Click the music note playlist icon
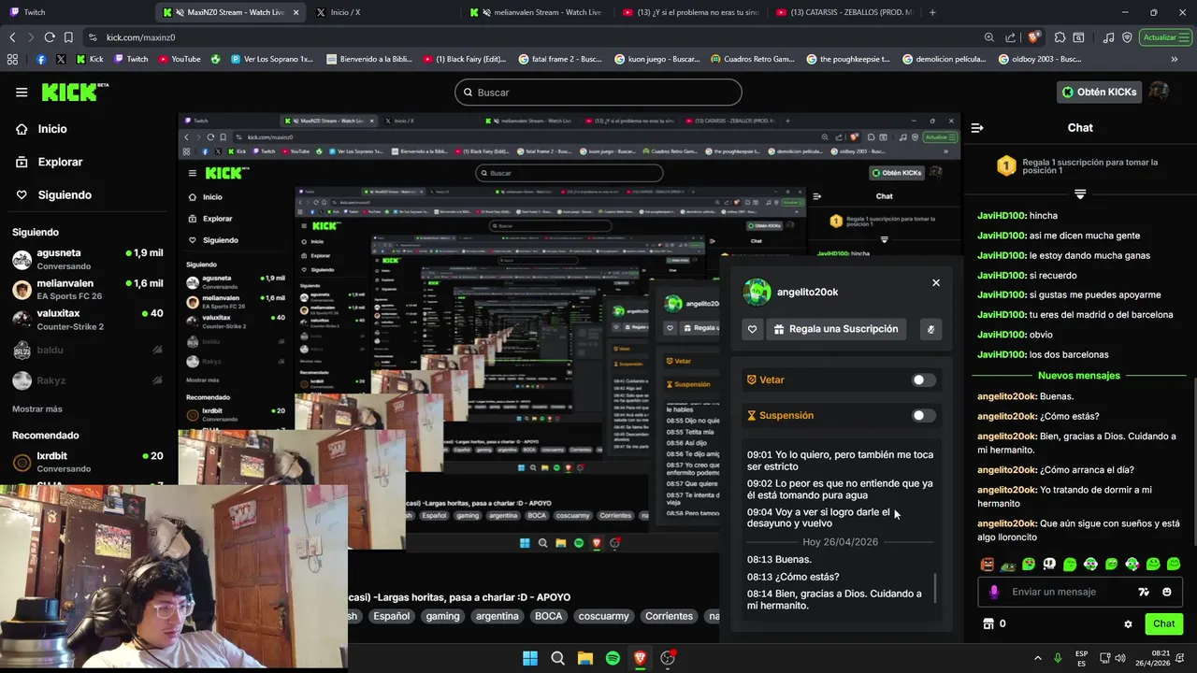 point(1108,37)
